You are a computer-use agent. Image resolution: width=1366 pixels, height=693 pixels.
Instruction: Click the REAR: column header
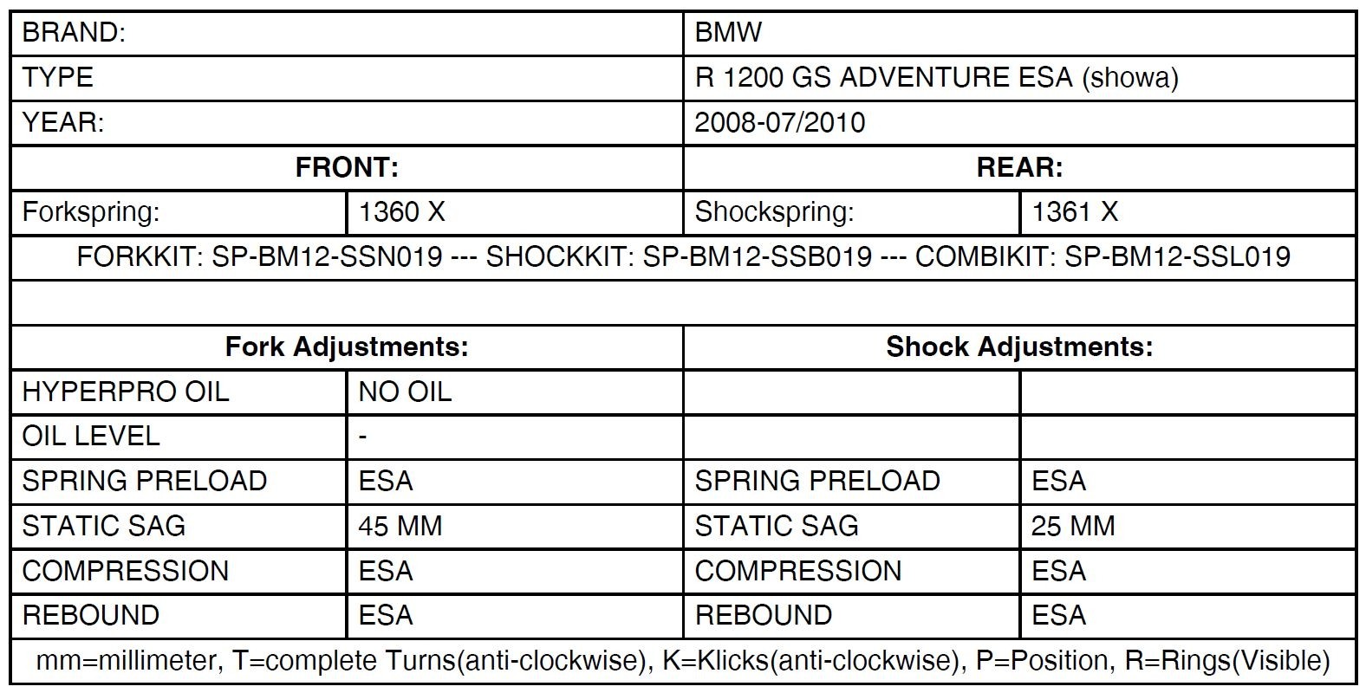click(x=1019, y=167)
